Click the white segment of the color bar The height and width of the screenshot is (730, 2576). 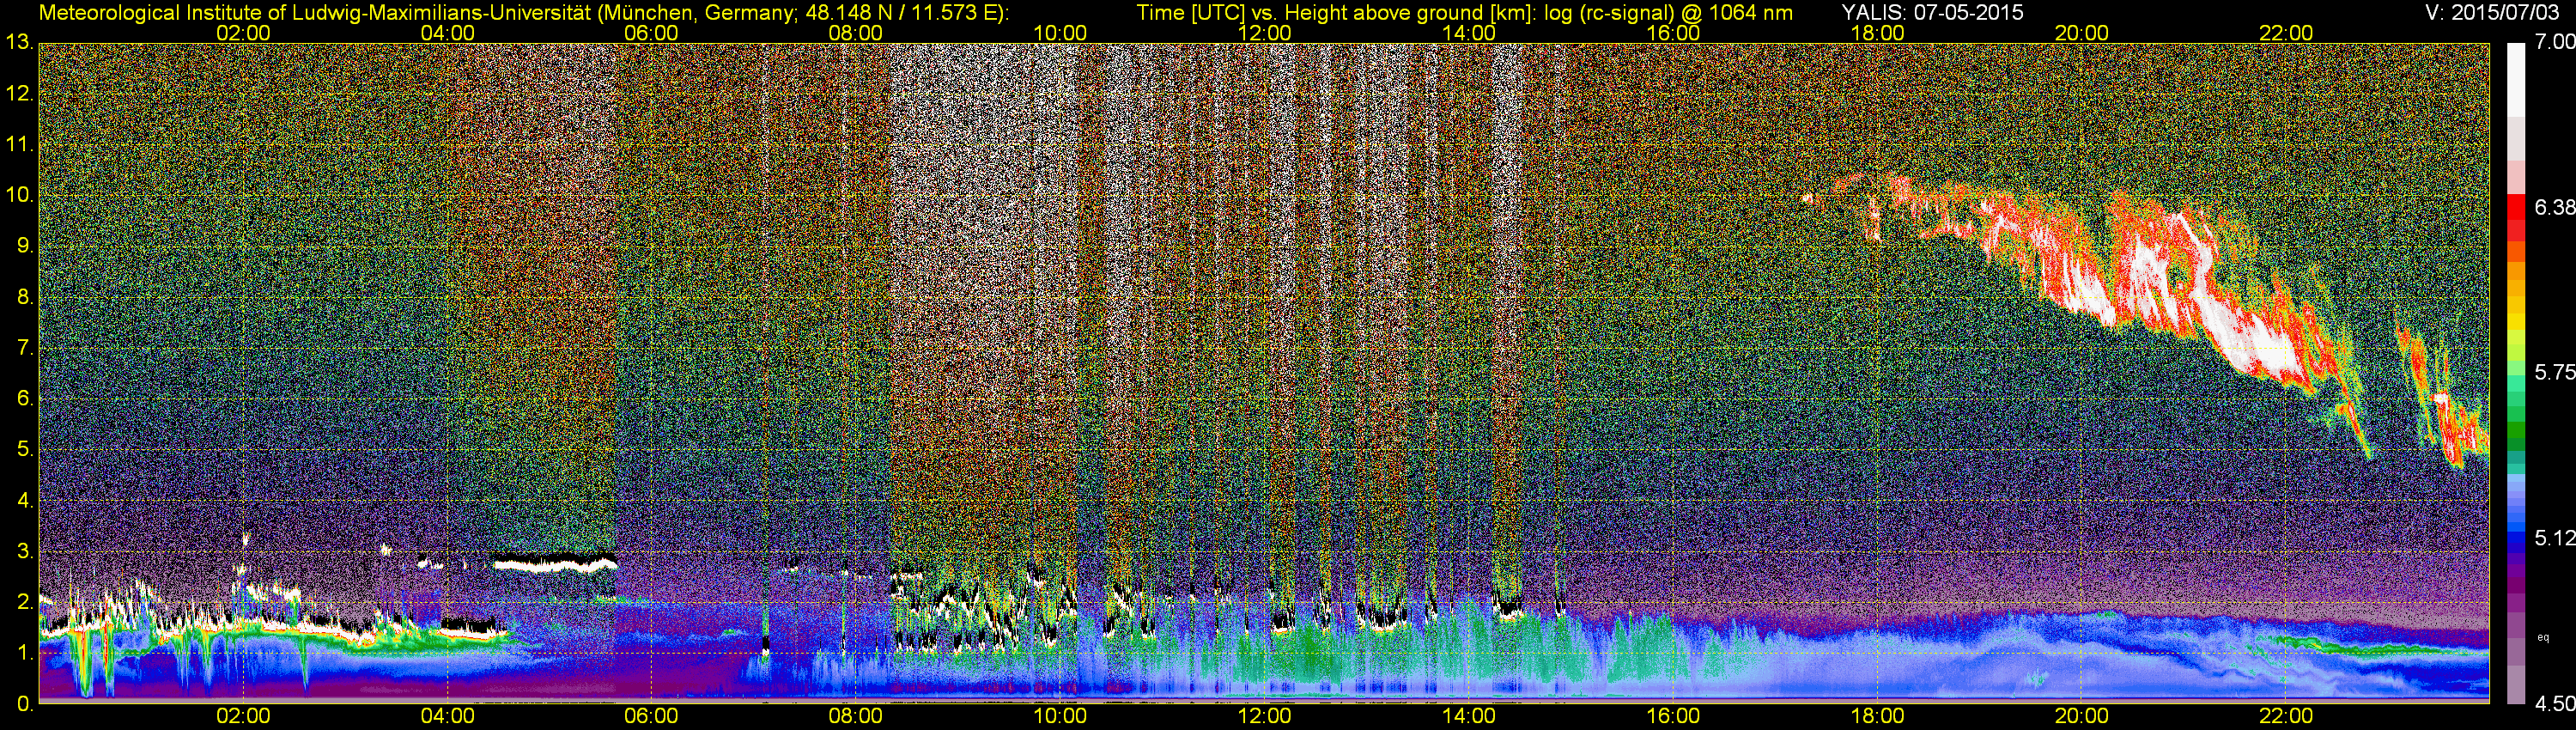coord(2517,80)
